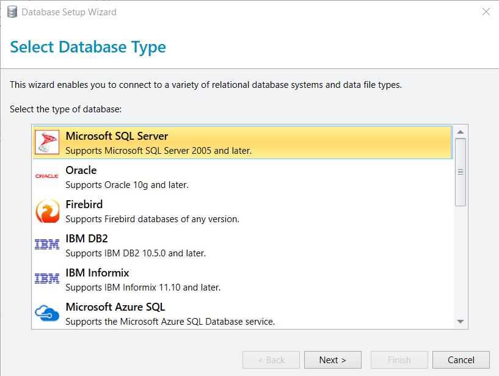Pick Firebird from the database list
This screenshot has width=499, height=376.
[243, 211]
